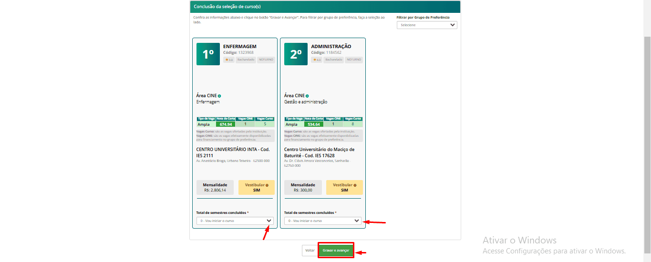Click the Gravar e avançar button
Image resolution: width=651 pixels, height=262 pixels.
tap(336, 250)
